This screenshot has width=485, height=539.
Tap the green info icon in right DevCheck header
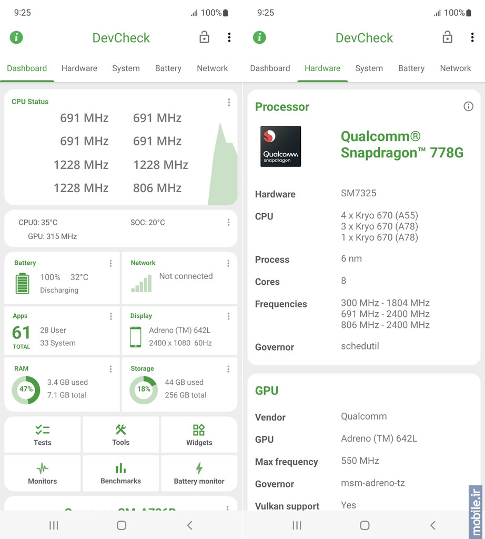259,37
